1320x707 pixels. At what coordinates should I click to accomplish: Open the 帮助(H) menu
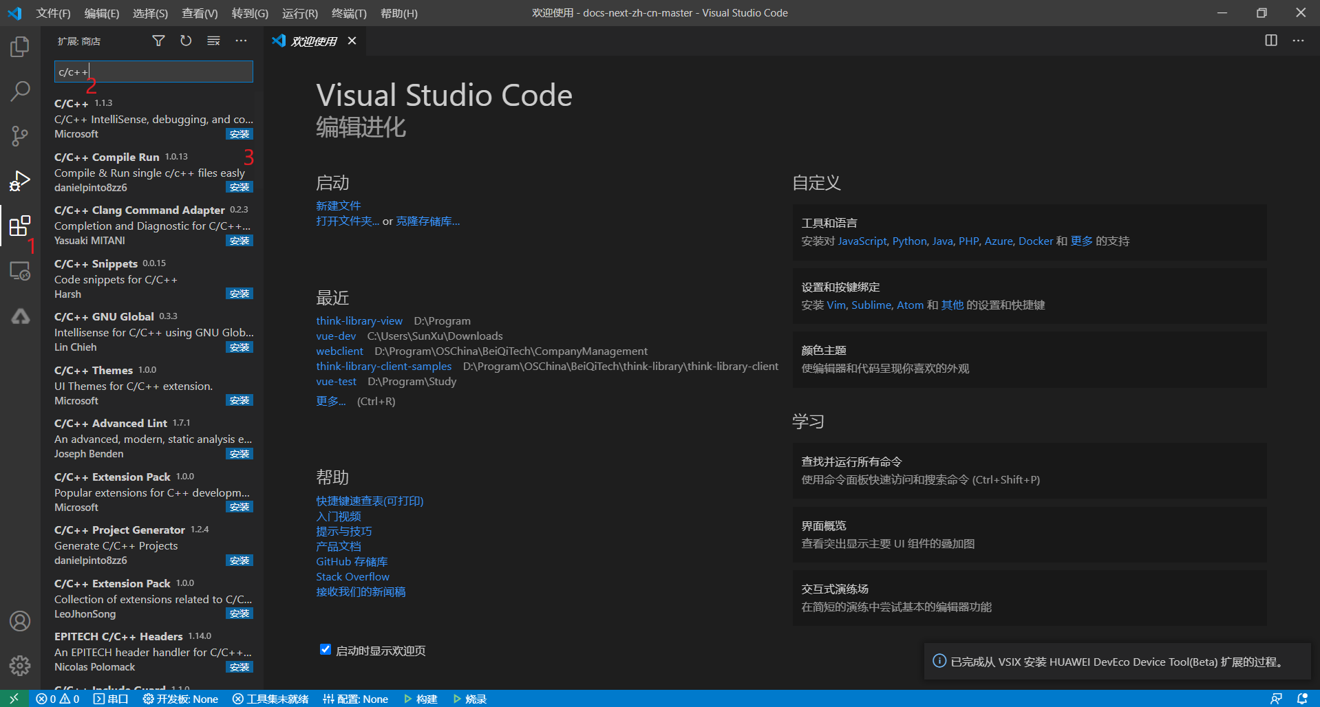[399, 13]
